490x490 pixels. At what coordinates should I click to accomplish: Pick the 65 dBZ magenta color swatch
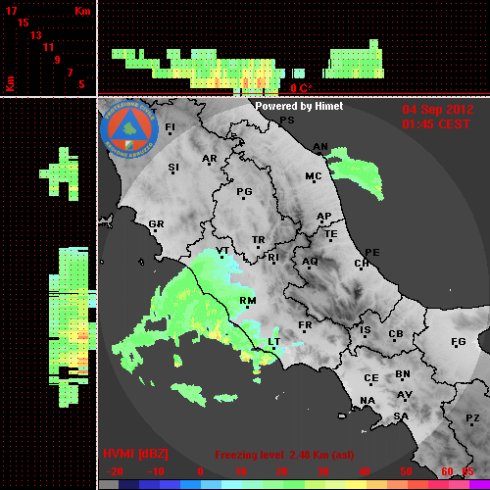coord(479,484)
